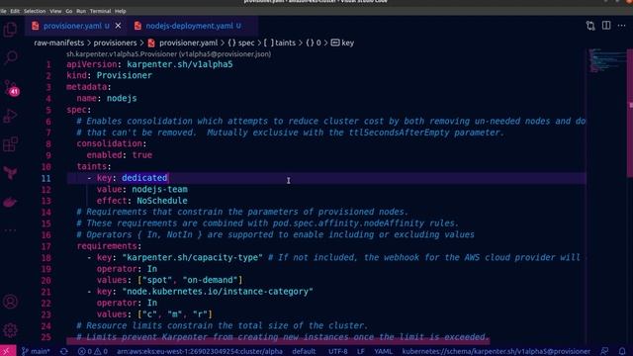
Task: Click default namespace in status bar
Action: tap(304, 351)
